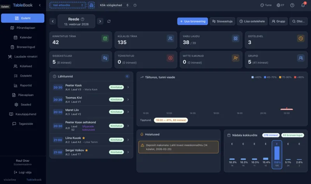Screen dimensions: 311x184
Task: Select the highlighted 159% weekly bar
Action: (x=277, y=155)
